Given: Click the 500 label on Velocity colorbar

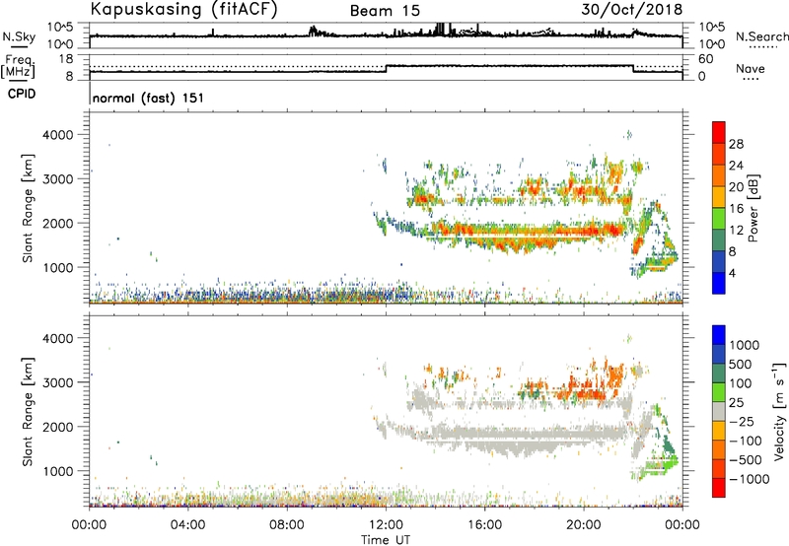Looking at the screenshot, I should tap(741, 364).
